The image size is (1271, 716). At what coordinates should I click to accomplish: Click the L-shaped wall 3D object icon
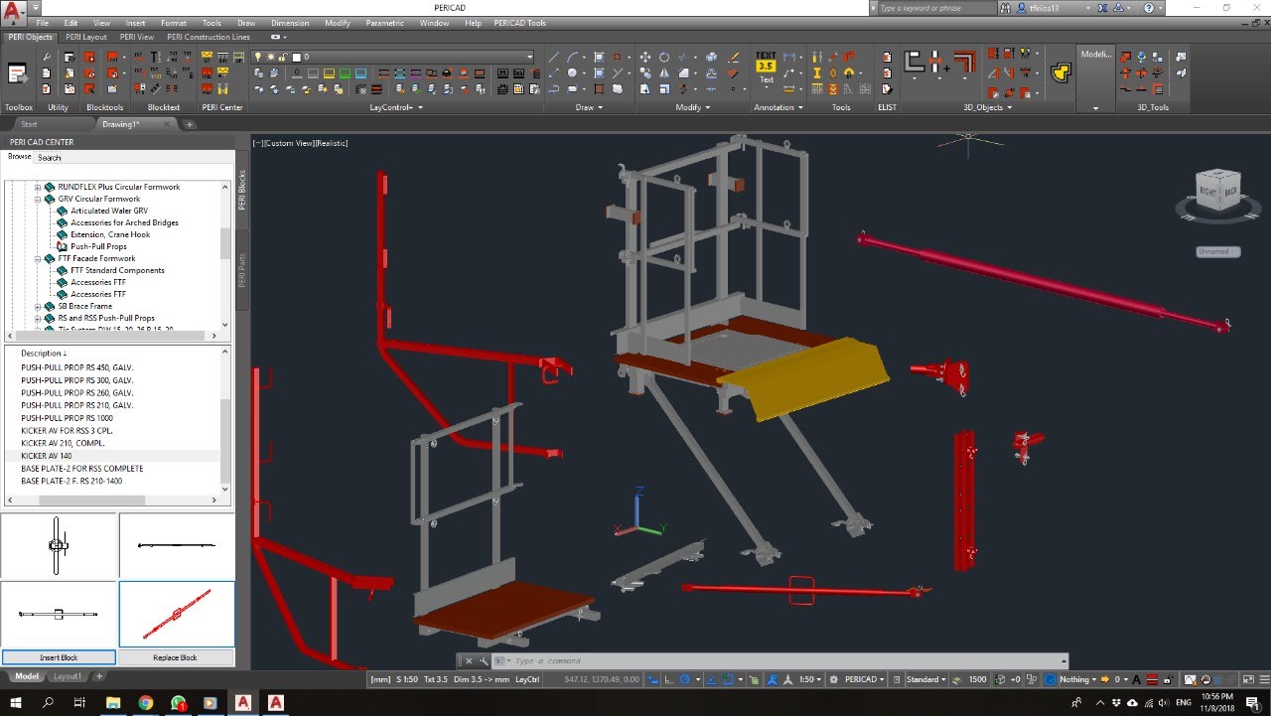pyautogui.click(x=915, y=62)
